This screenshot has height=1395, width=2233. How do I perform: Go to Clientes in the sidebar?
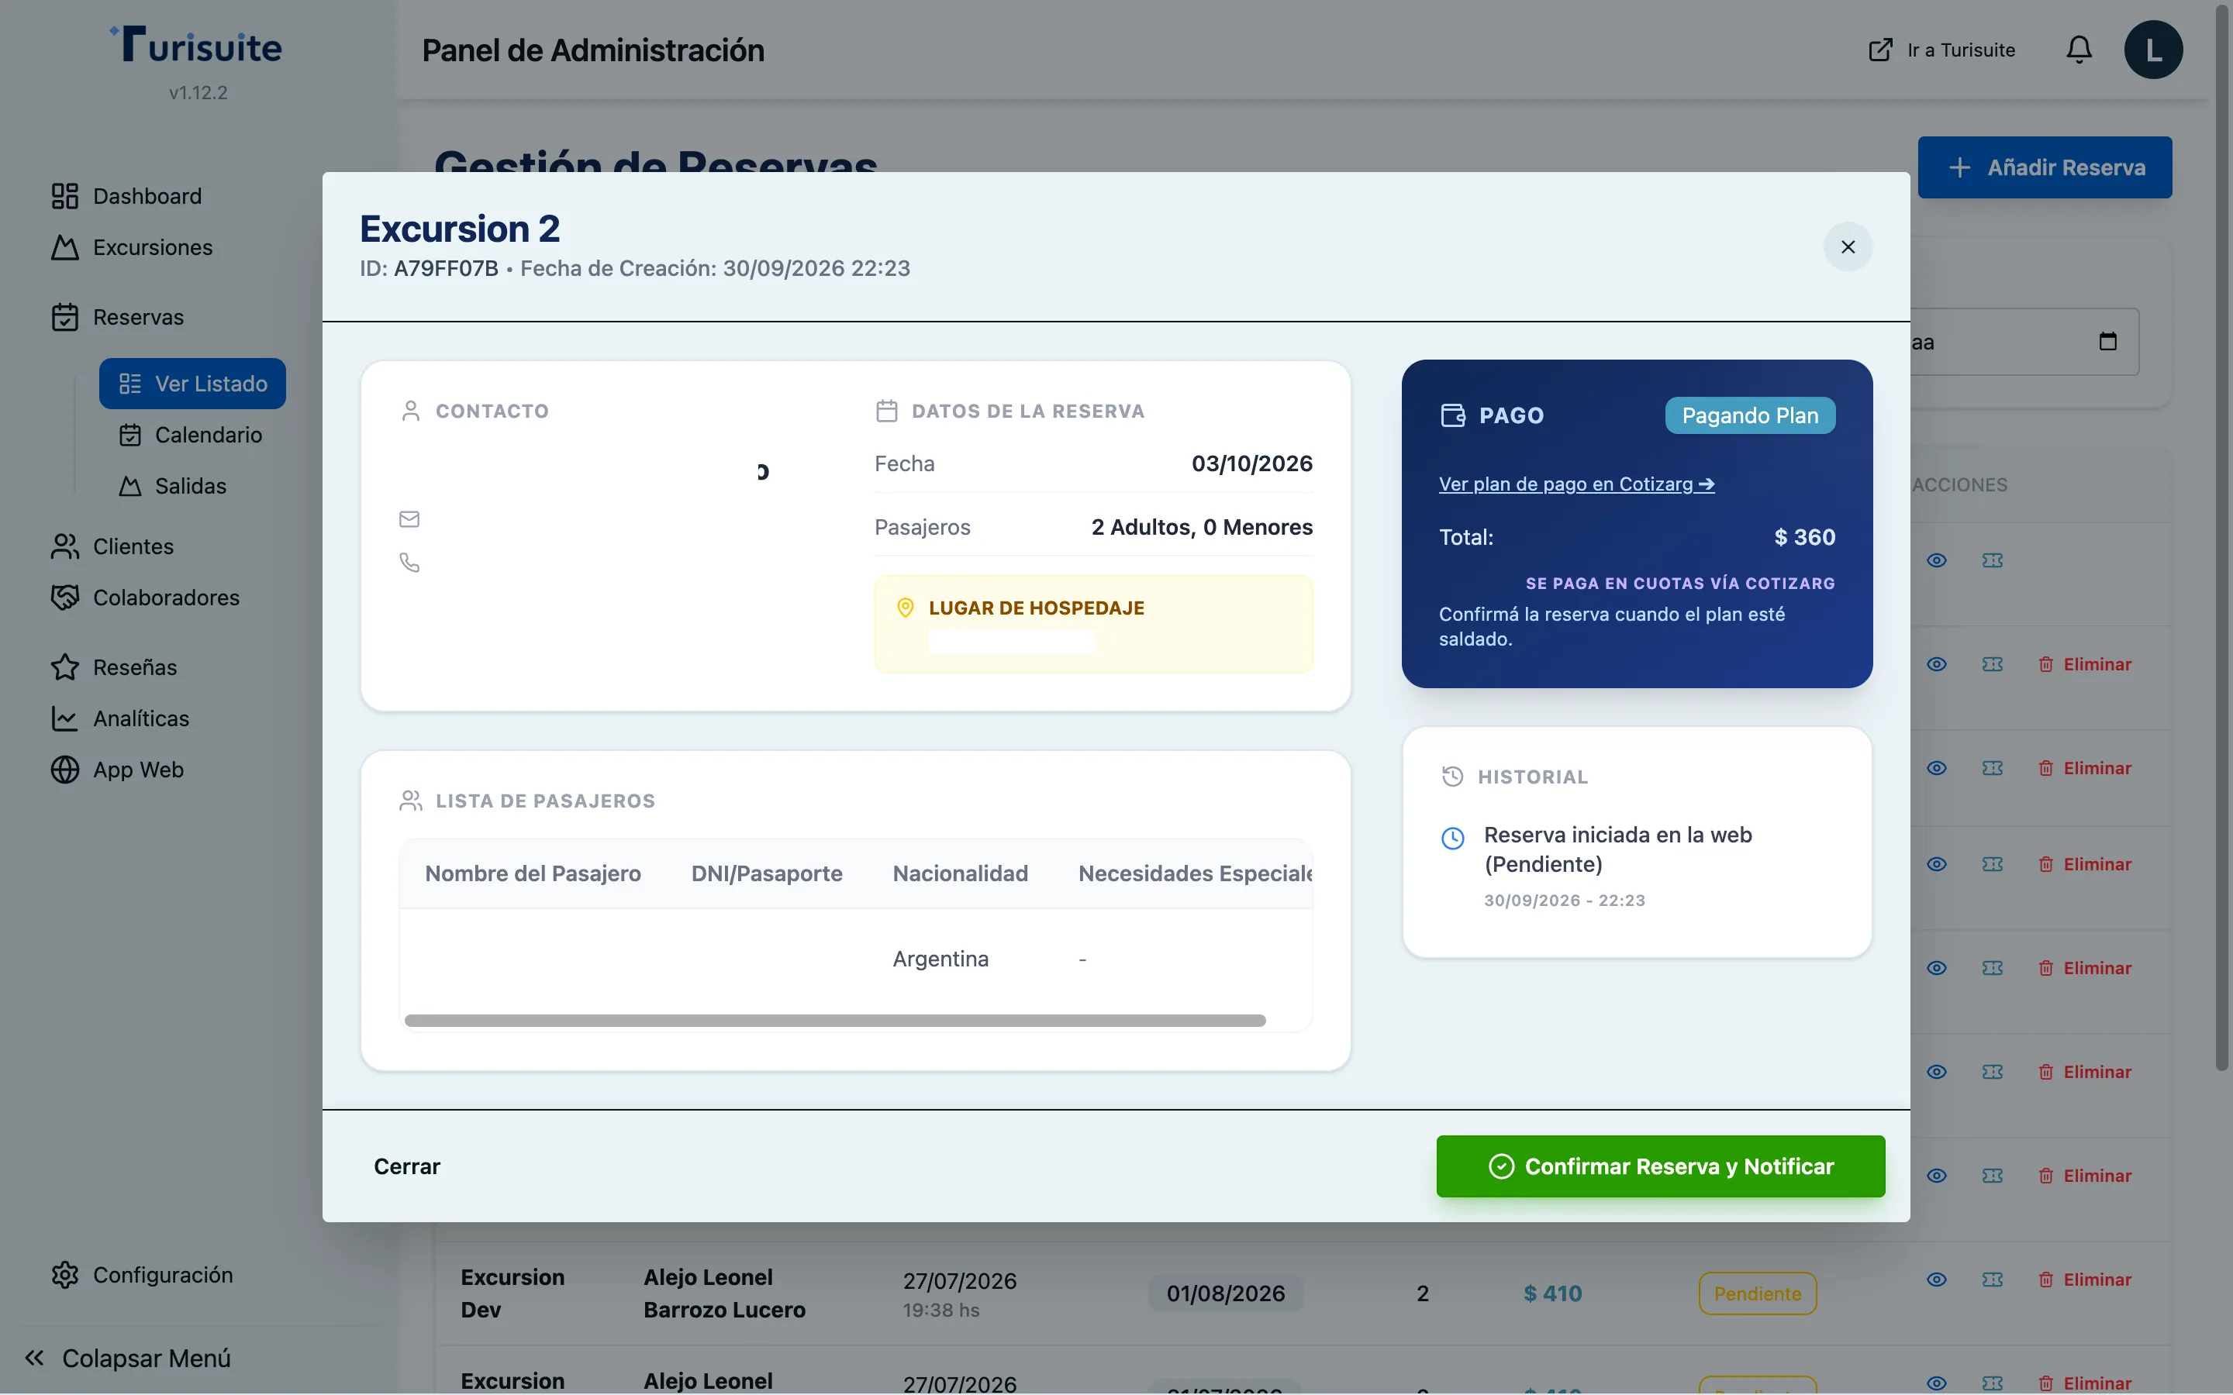(112, 546)
